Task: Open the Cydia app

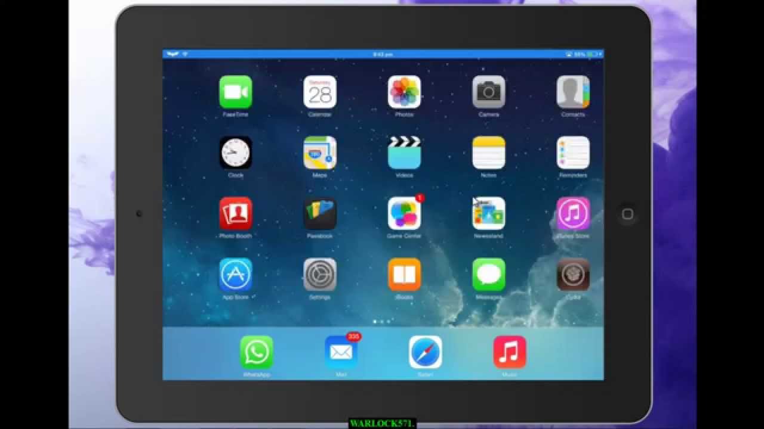Action: (x=573, y=274)
